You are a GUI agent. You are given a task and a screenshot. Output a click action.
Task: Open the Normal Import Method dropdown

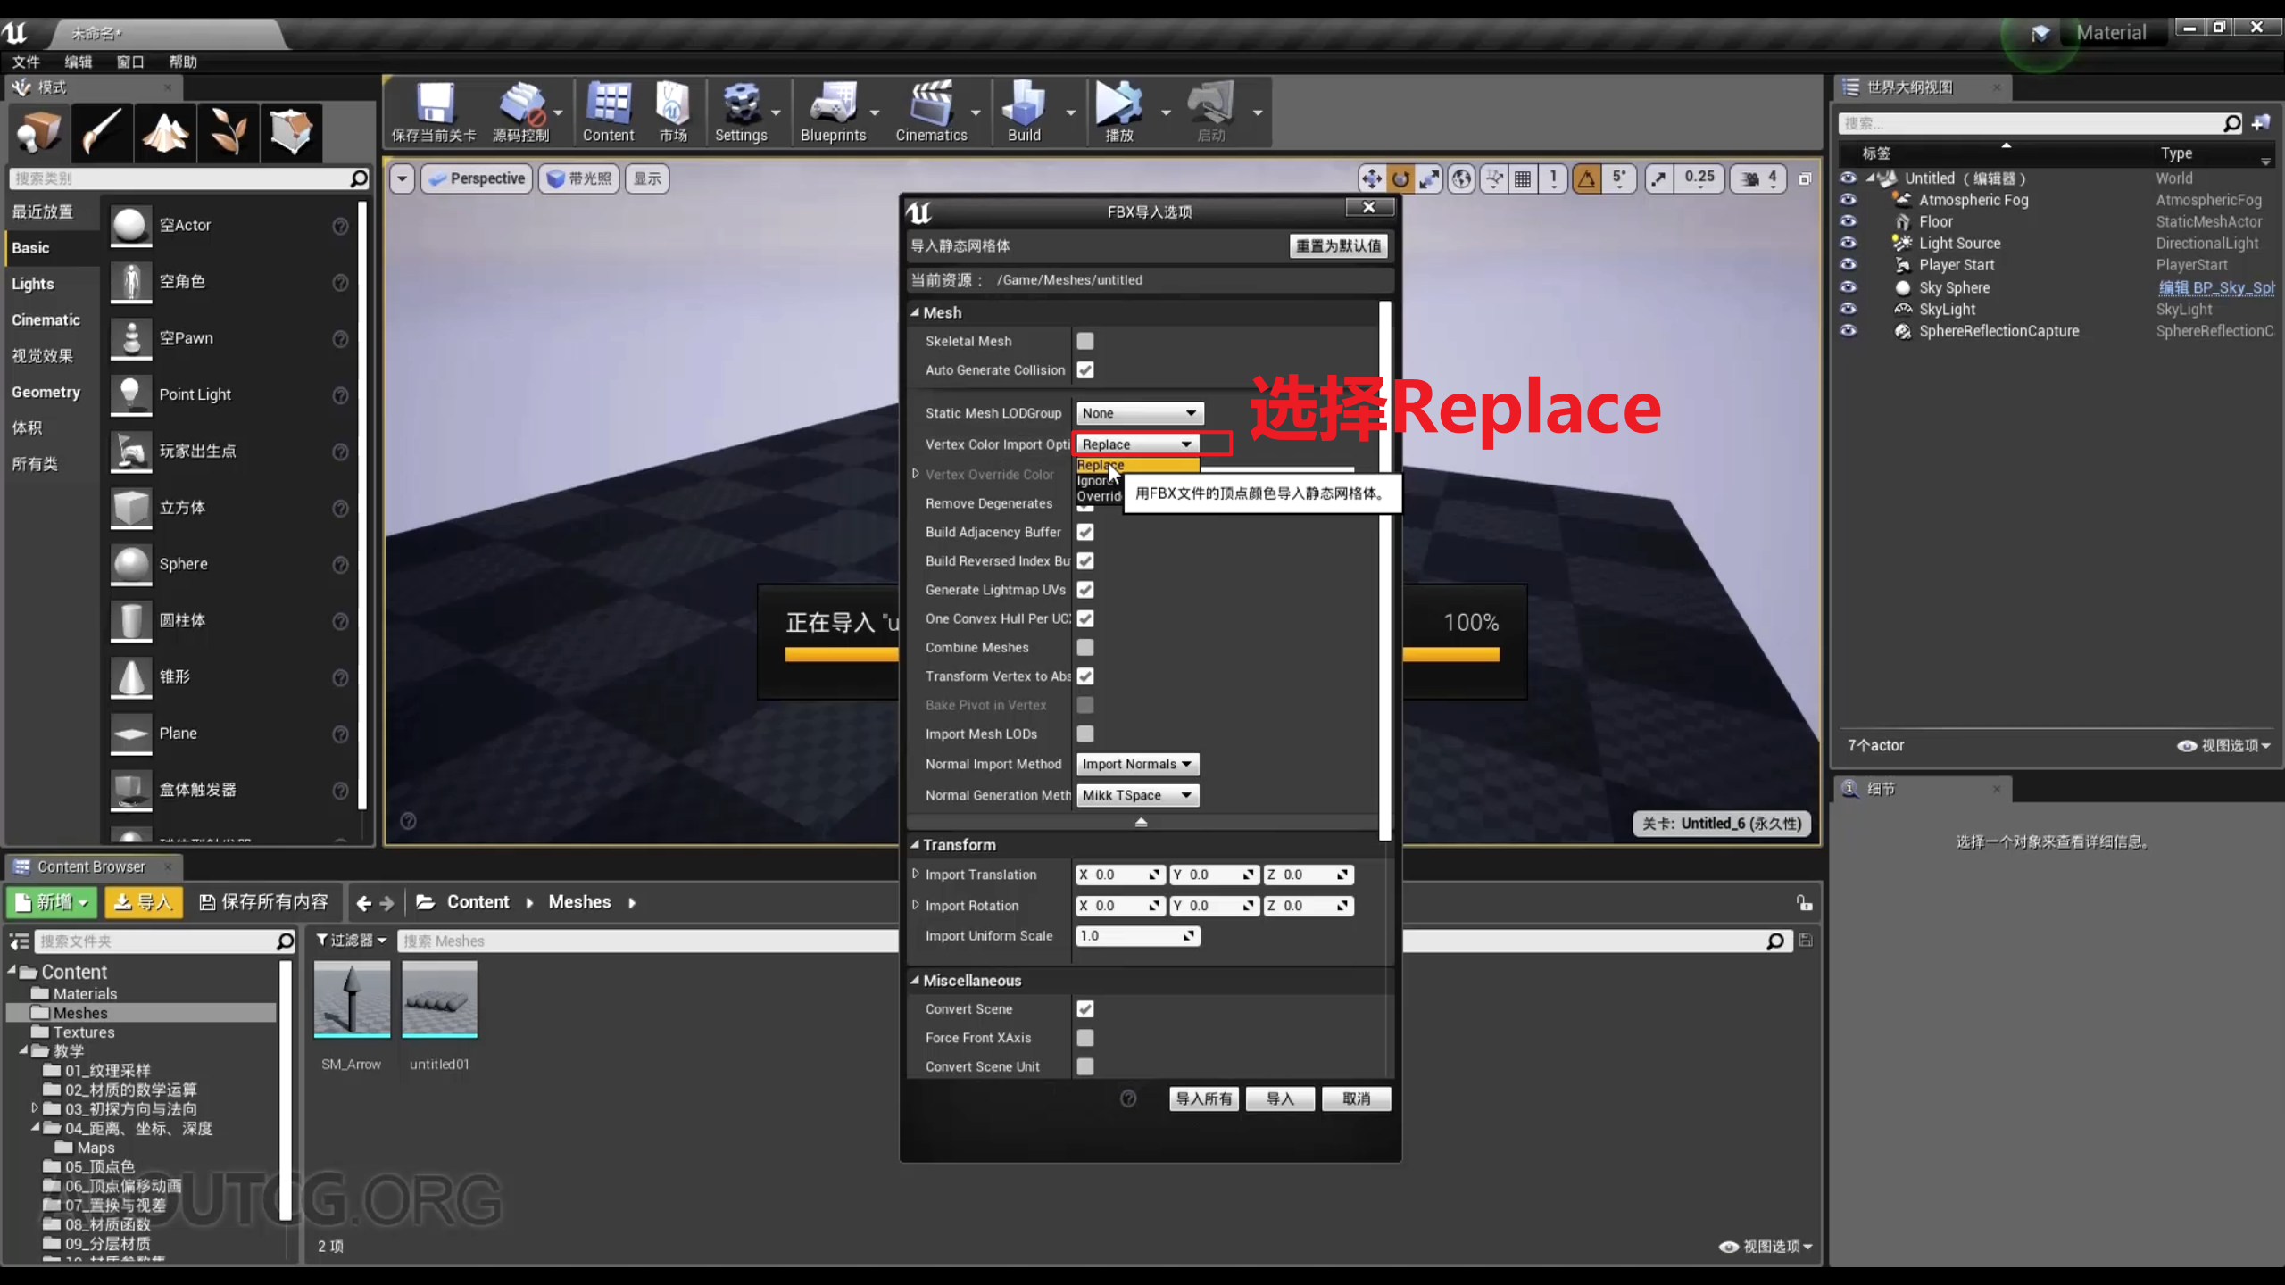point(1137,764)
